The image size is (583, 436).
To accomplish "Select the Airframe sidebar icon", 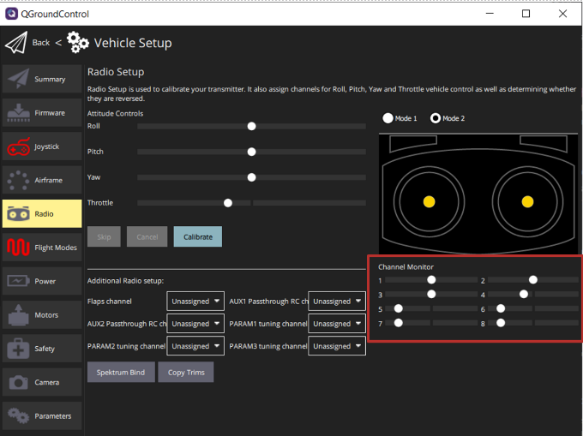I will (18, 180).
